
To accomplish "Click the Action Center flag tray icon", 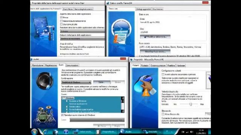I will pyautogui.click(x=183, y=132).
